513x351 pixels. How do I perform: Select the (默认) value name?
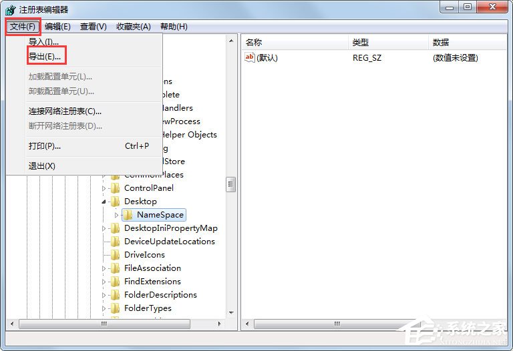267,58
